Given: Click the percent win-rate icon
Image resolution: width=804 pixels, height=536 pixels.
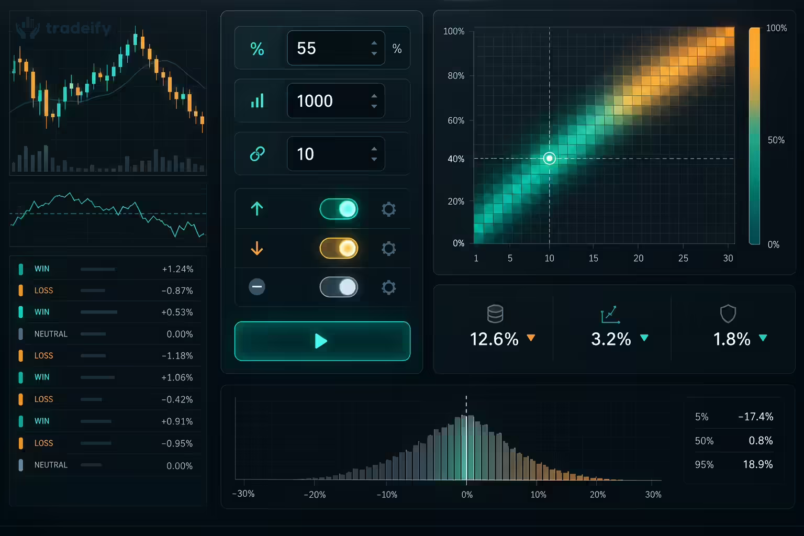Looking at the screenshot, I should pyautogui.click(x=257, y=49).
